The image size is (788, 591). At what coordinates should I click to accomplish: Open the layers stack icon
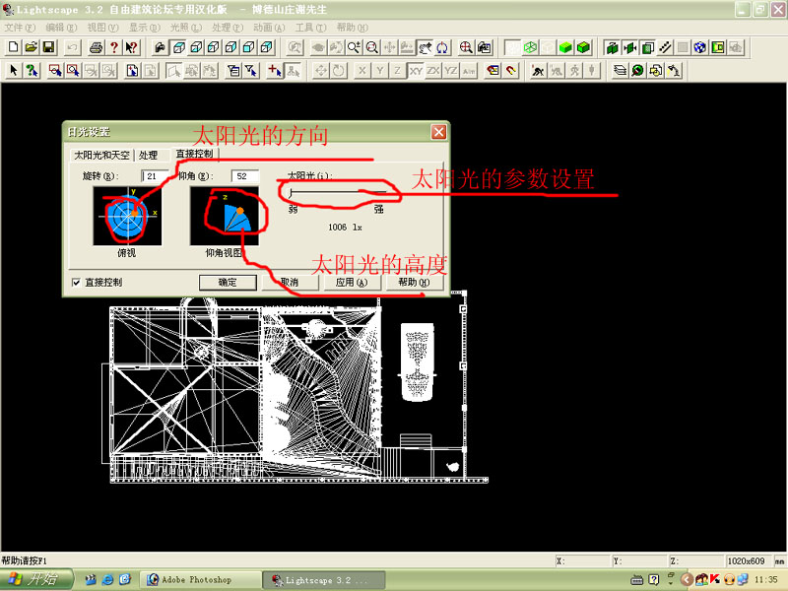pyautogui.click(x=621, y=71)
